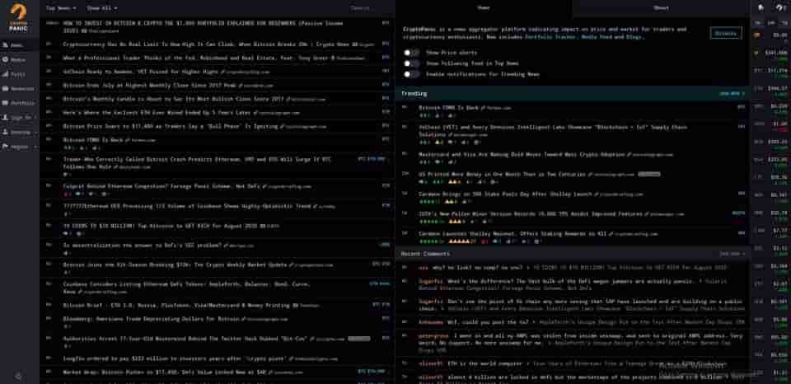
Task: Open the News section in sidebar
Action: (19, 44)
